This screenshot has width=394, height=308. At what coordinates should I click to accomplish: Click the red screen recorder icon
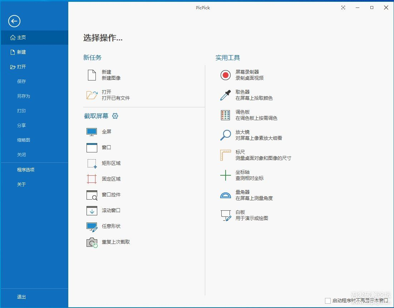225,75
